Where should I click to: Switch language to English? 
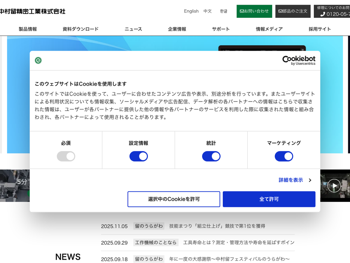191,11
